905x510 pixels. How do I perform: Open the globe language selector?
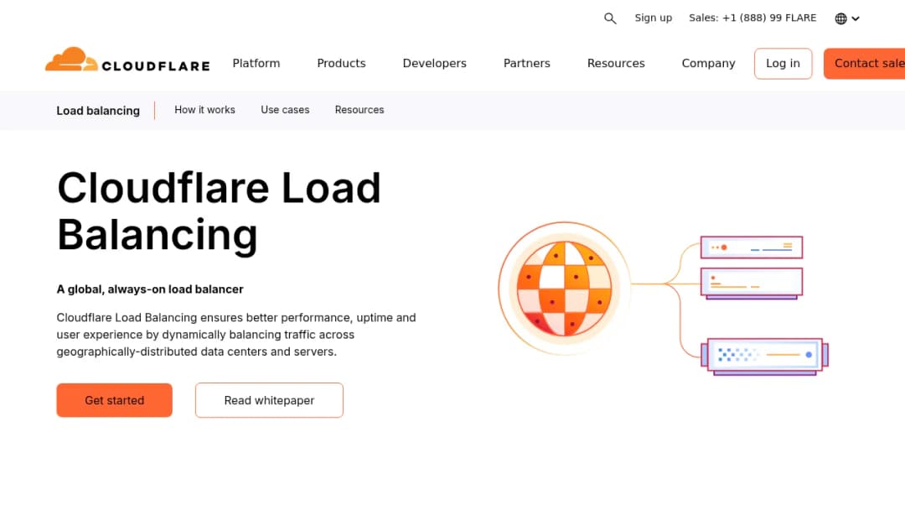[x=846, y=18]
